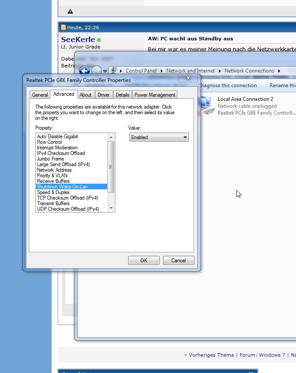
Task: Select Priority & VLAN property
Action: [x=71, y=176]
